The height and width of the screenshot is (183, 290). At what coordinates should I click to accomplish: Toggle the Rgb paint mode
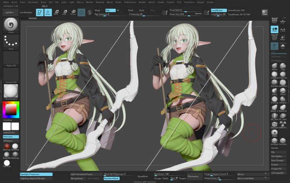pyautogui.click(x=110, y=10)
